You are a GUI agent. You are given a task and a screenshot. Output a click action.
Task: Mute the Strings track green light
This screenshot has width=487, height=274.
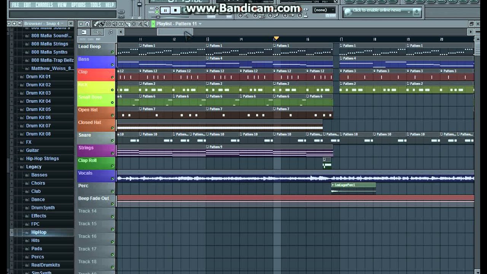112,153
